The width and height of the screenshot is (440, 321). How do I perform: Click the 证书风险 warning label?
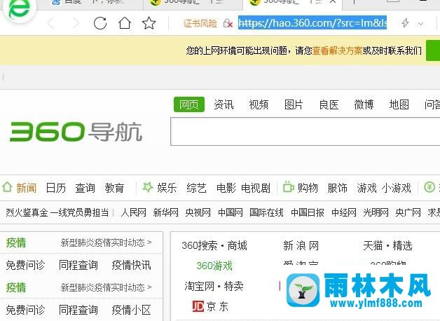click(x=200, y=23)
